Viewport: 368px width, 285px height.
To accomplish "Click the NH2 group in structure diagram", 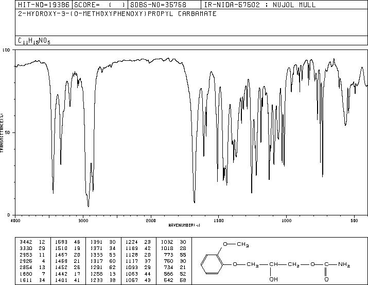I will coord(344,264).
